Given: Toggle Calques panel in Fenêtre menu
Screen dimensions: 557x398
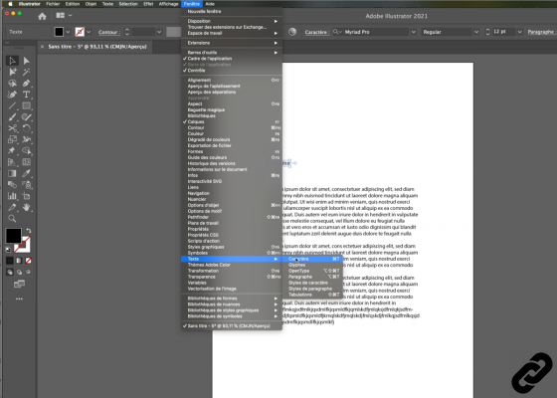Looking at the screenshot, I should click(x=196, y=121).
